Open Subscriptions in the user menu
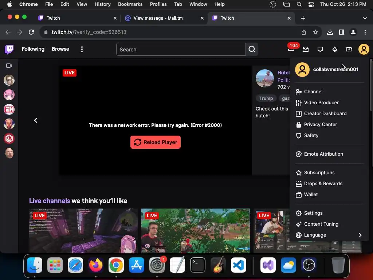 click(x=329, y=172)
